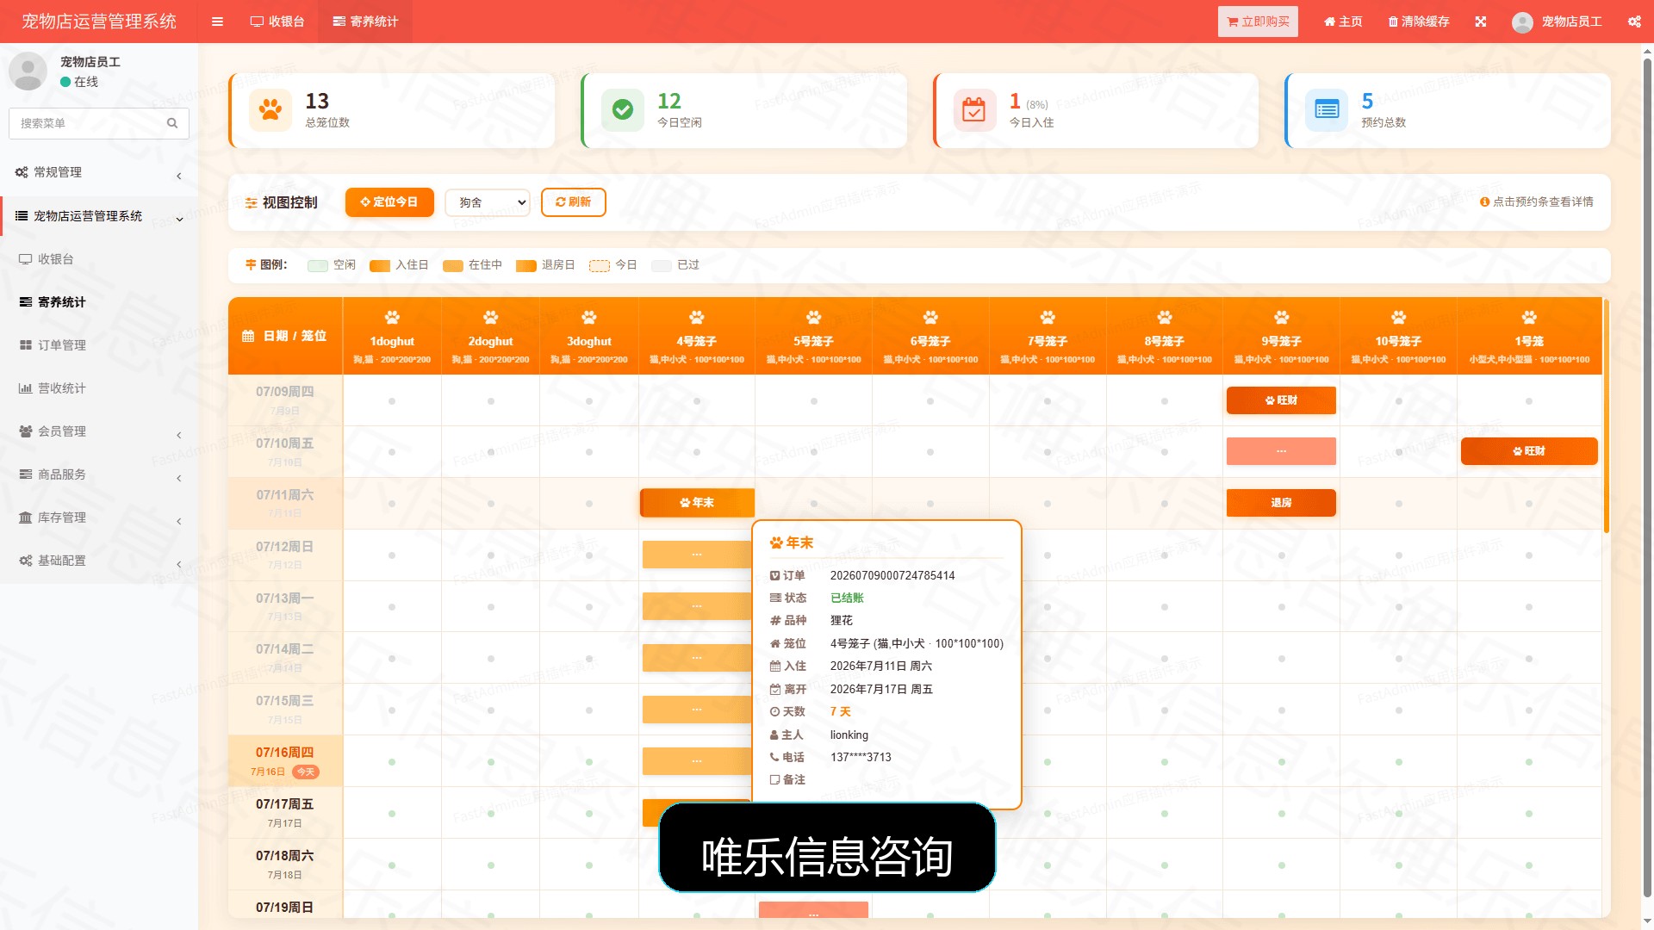
Task: Collapse the 宠物店运营管理系统 sidebar group
Action: (x=99, y=216)
